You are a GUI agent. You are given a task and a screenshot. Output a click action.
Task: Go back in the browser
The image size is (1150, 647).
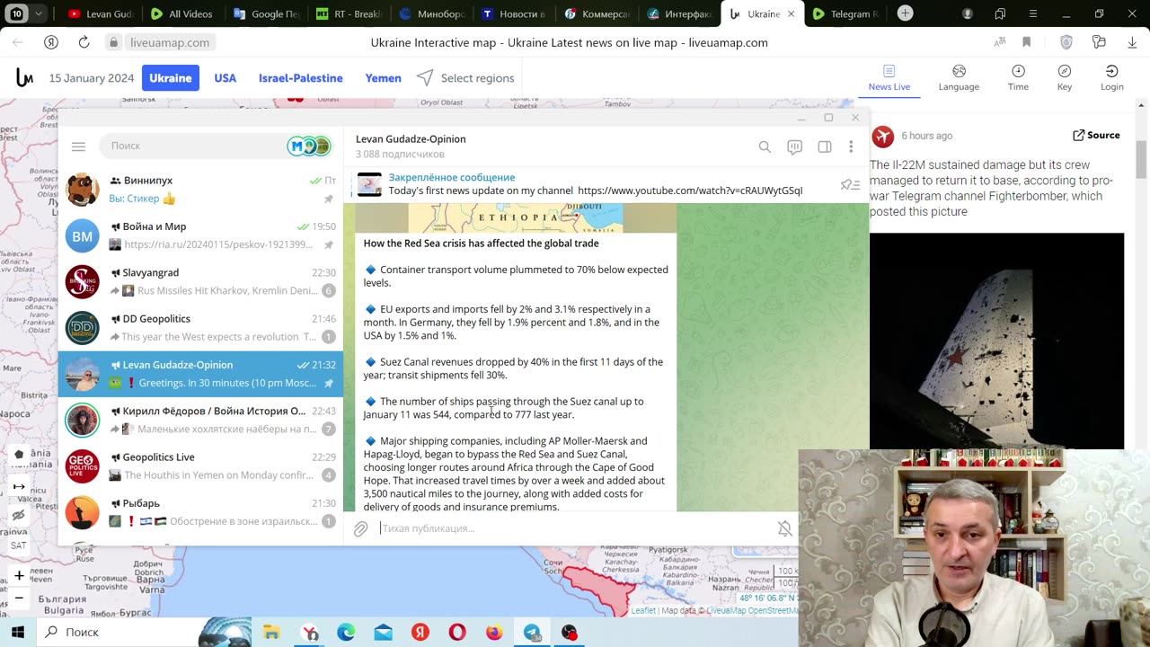click(18, 42)
